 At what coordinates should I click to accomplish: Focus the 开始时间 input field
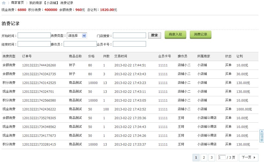[34, 35]
